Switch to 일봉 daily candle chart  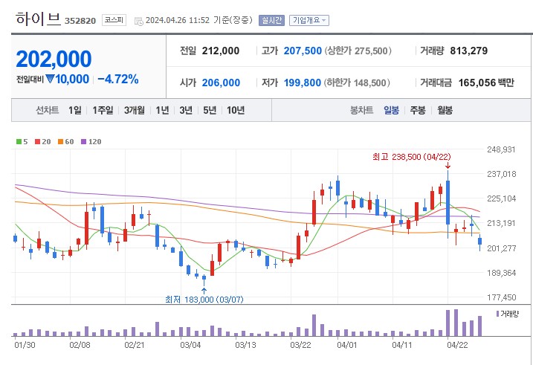tap(391, 110)
